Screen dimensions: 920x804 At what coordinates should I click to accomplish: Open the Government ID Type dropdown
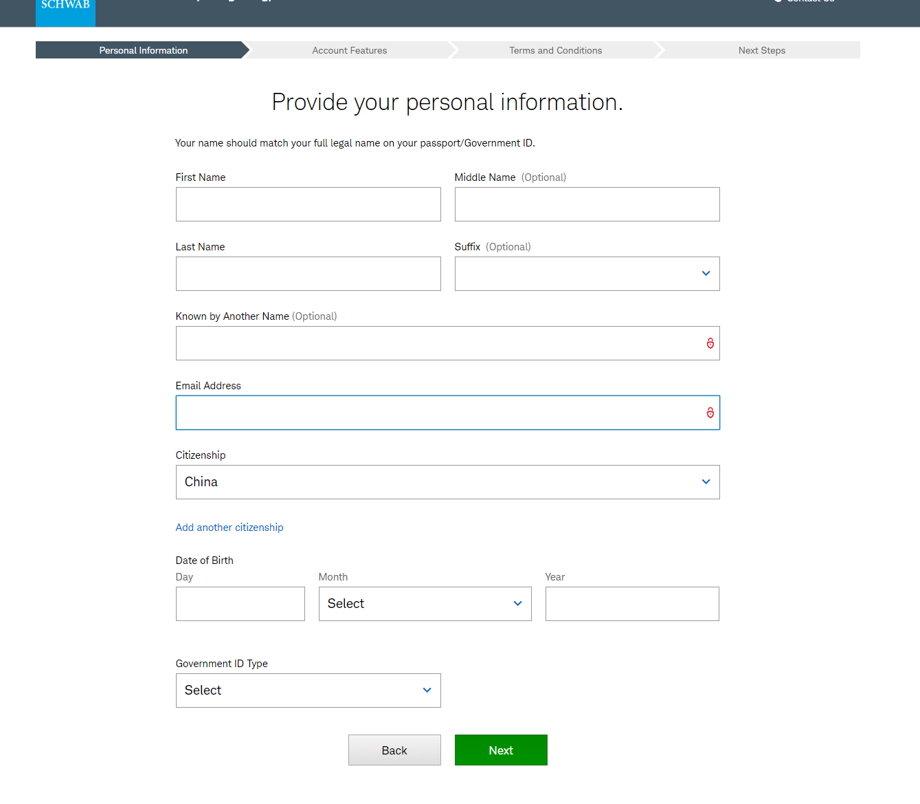point(308,691)
